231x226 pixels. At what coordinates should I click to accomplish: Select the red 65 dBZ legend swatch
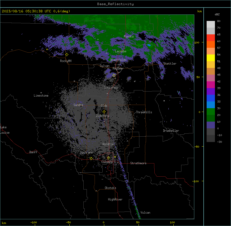point(211,38)
